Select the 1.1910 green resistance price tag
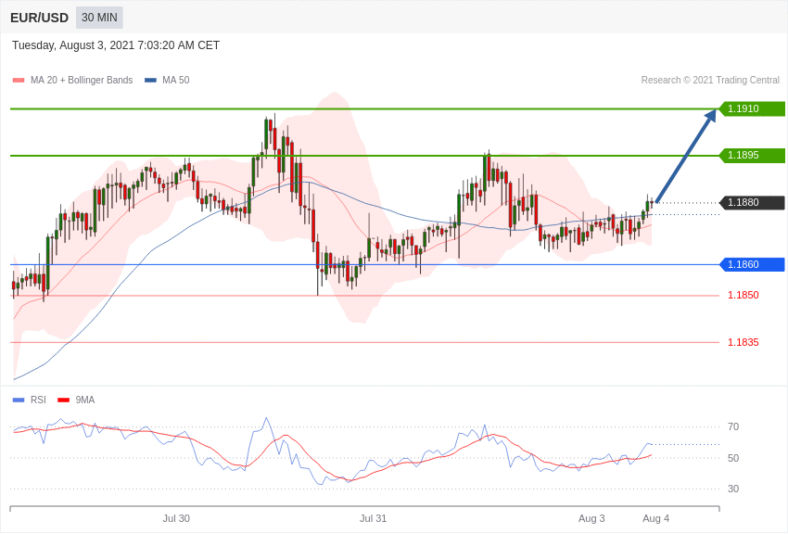This screenshot has height=534, width=788. click(753, 108)
